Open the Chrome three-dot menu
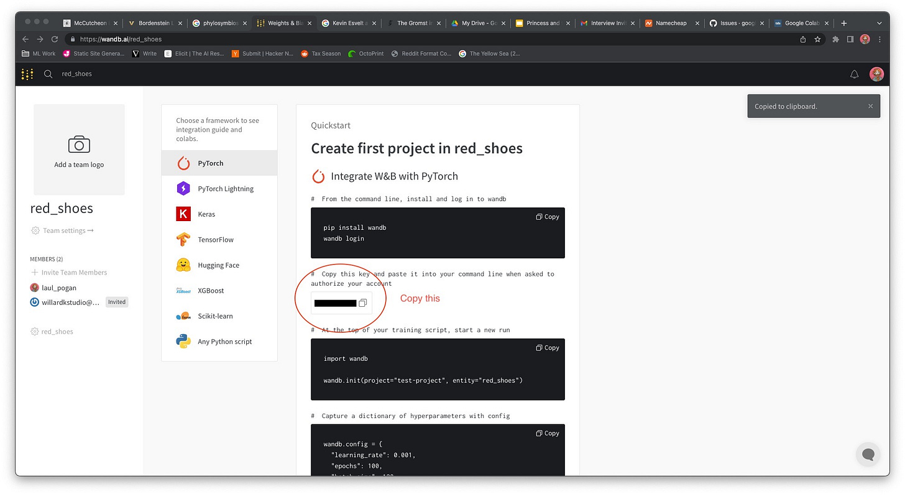This screenshot has height=495, width=905. pyautogui.click(x=879, y=39)
